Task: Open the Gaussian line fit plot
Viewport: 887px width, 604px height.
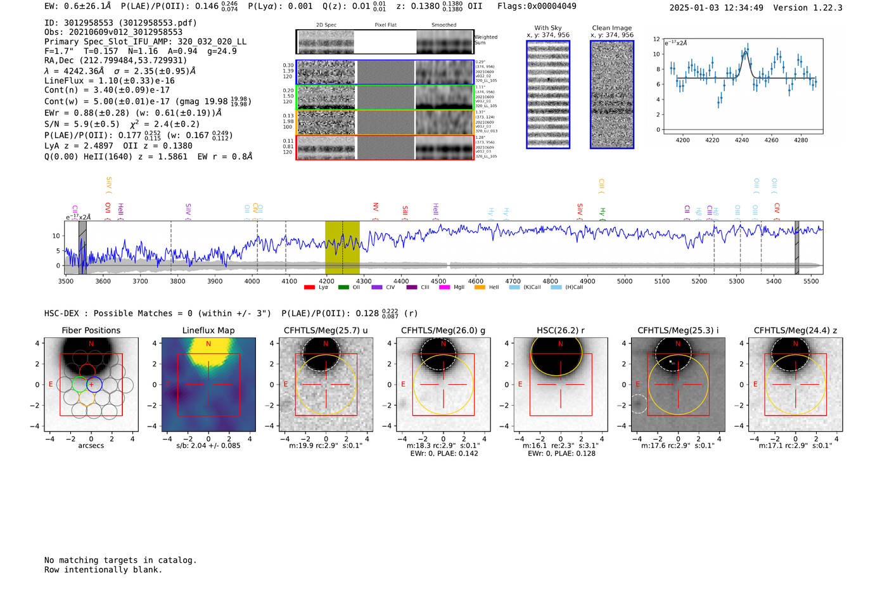Action: pos(743,86)
